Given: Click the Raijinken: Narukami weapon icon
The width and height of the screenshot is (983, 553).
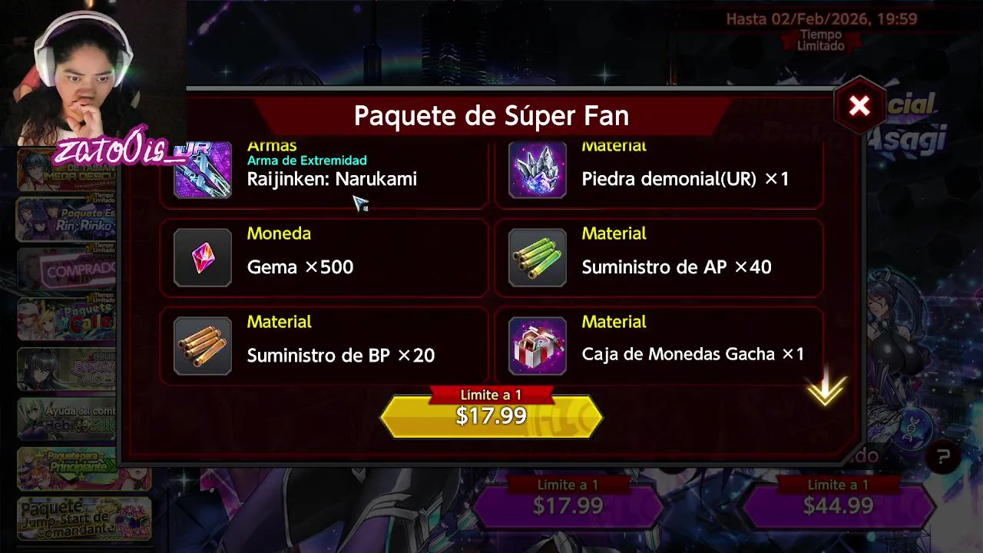Looking at the screenshot, I should [x=203, y=171].
